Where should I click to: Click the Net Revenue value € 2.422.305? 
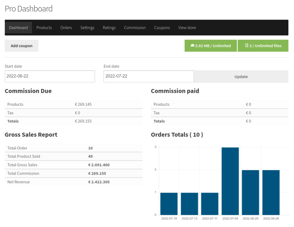pos(99,182)
